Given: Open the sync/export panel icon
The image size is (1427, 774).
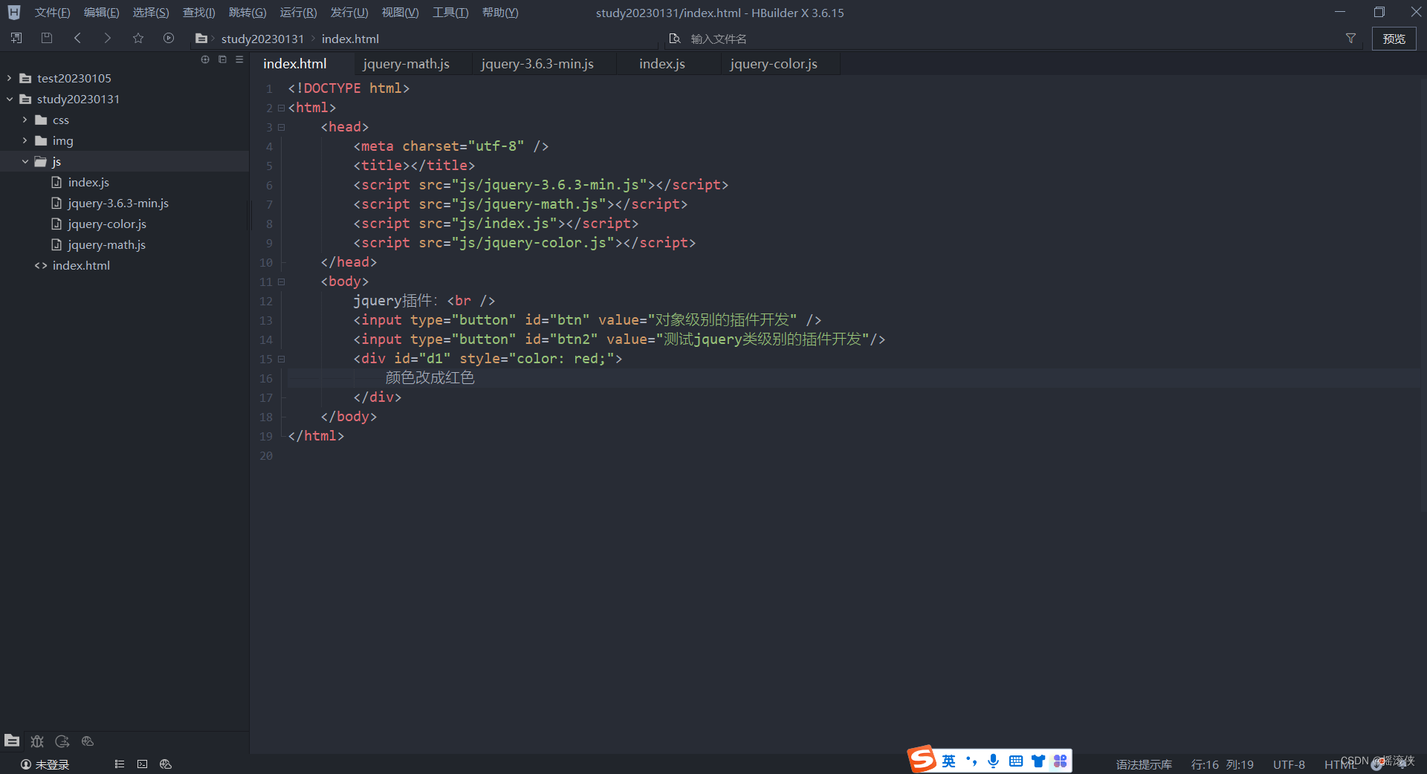Looking at the screenshot, I should [62, 741].
